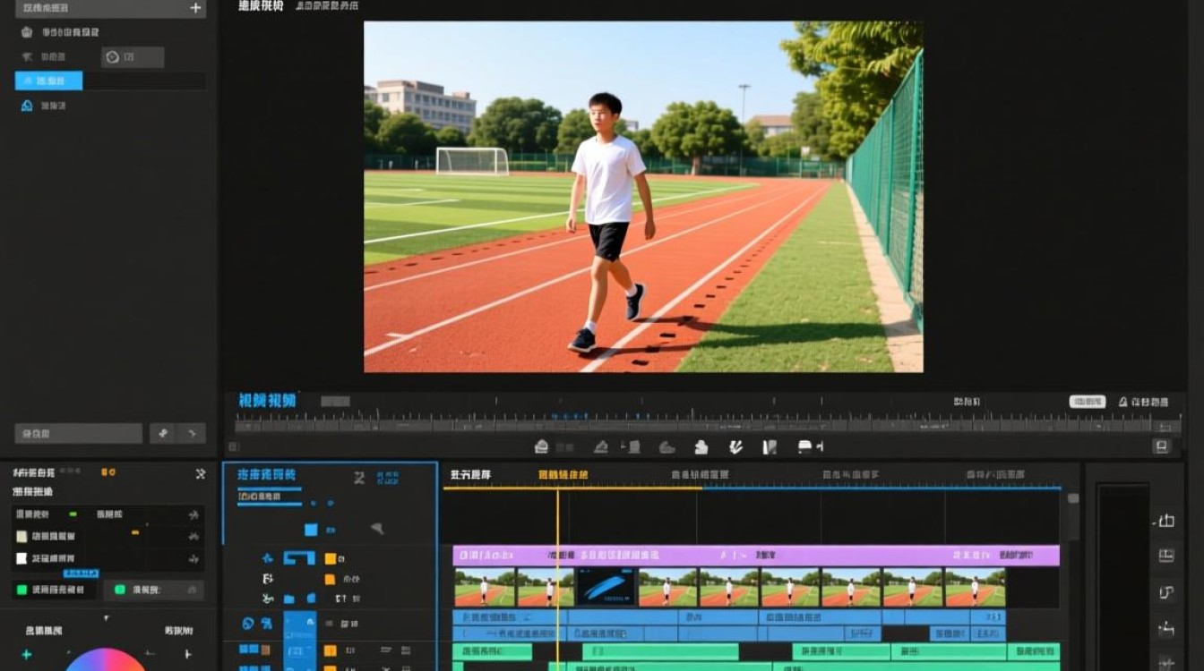This screenshot has height=671, width=1204.
Task: Click the square icon at the toolbar's right end
Action: 1162,446
